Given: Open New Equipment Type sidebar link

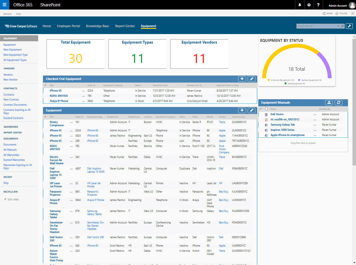Looking at the screenshot, I should point(16,55).
